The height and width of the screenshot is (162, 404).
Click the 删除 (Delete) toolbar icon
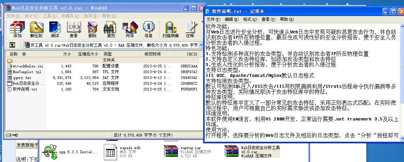[92, 29]
